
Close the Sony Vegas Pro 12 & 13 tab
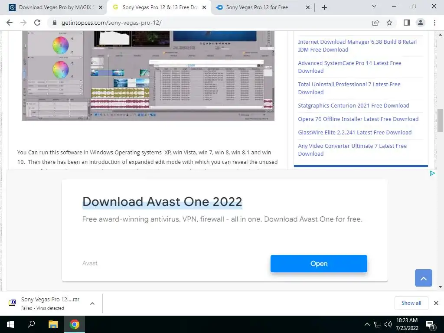pyautogui.click(x=204, y=8)
